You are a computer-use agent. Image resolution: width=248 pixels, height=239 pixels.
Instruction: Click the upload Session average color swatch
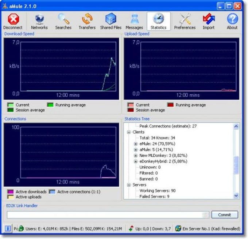point(131,110)
